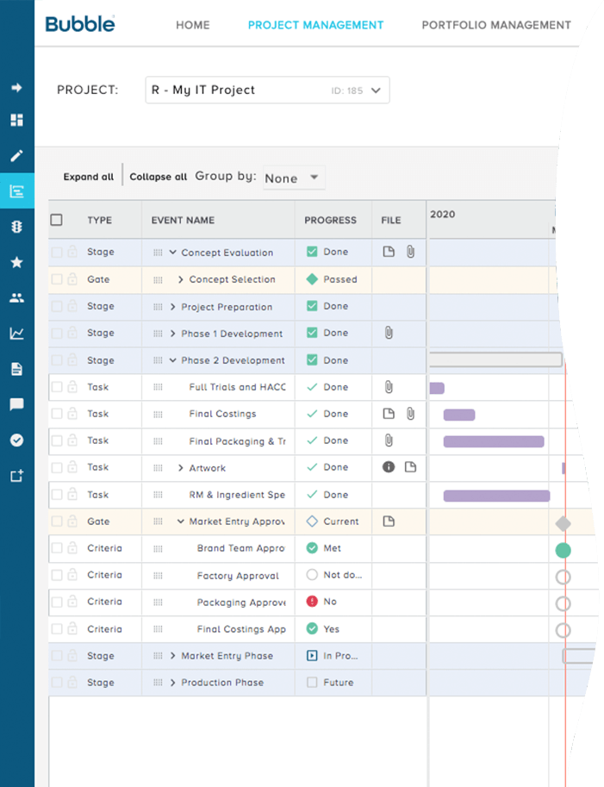
Task: Collapse Phase 2 Development stage
Action: [x=172, y=359]
